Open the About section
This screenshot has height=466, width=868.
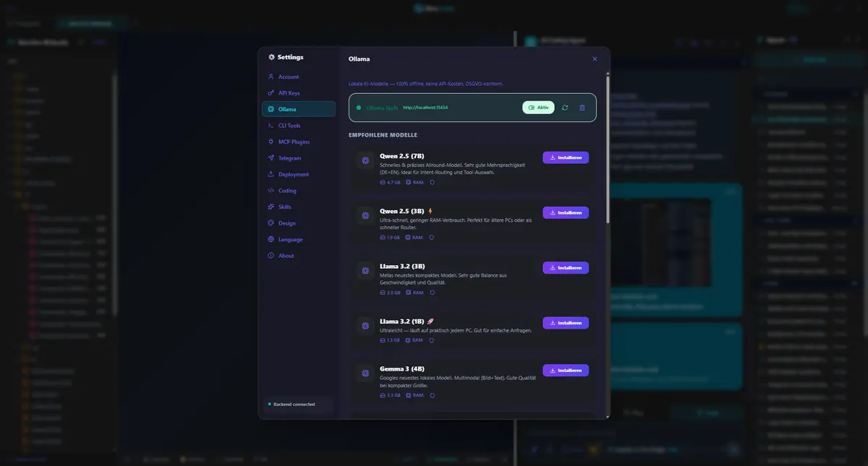(298, 256)
